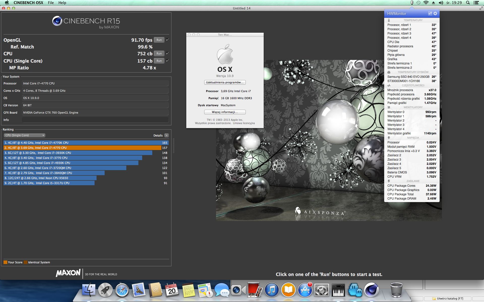Open iBooks orange book icon
The width and height of the screenshot is (484, 302).
(x=288, y=290)
